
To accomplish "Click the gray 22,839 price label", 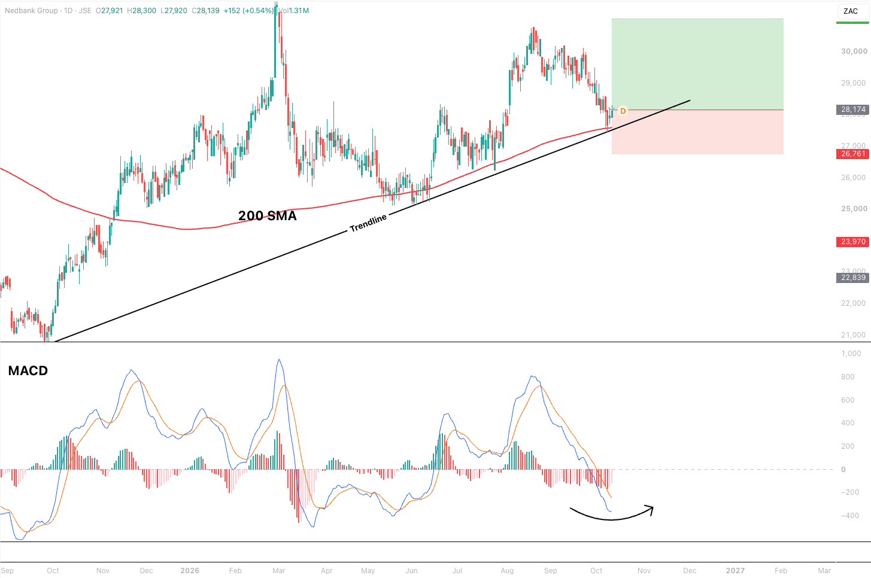I will pos(853,278).
